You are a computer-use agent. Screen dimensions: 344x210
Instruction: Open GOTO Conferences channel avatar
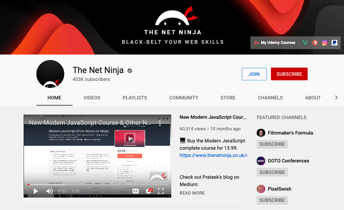pyautogui.click(x=261, y=161)
